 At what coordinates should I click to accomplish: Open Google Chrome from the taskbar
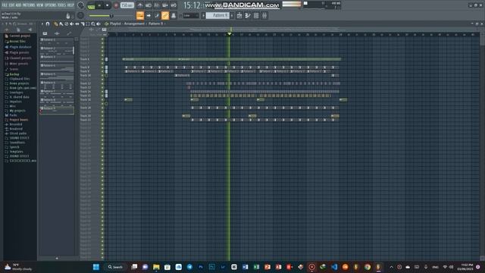(368, 267)
